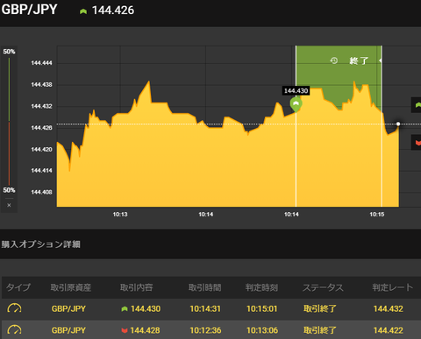Click the GBP/JPY title at top
421x339 pixels.
point(29,10)
